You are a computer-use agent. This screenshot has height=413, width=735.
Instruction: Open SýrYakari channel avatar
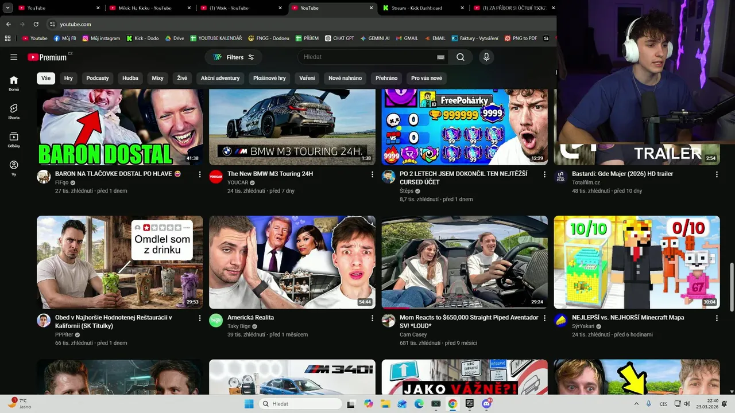click(x=560, y=320)
